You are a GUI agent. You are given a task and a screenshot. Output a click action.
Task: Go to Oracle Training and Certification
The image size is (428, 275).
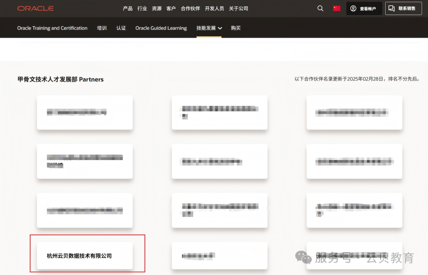(52, 28)
